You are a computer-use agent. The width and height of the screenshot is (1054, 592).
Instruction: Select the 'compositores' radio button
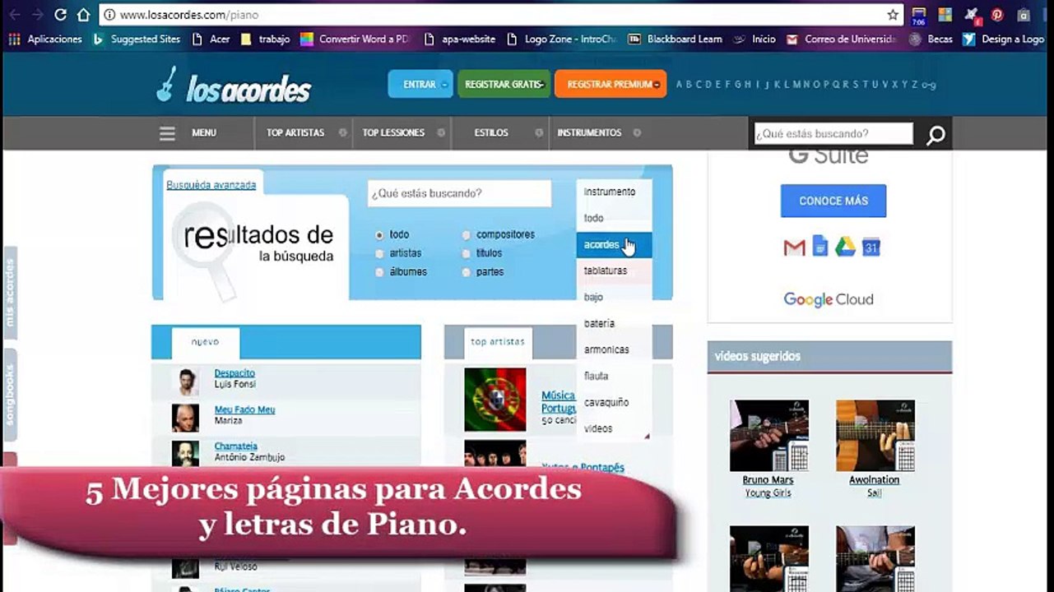(x=467, y=234)
